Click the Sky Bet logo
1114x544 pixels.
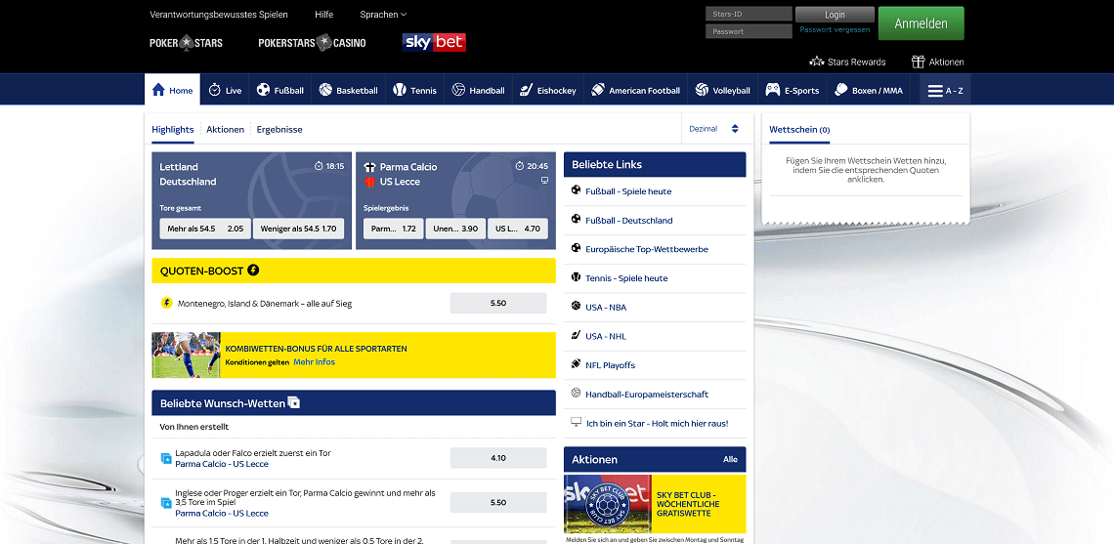[434, 43]
